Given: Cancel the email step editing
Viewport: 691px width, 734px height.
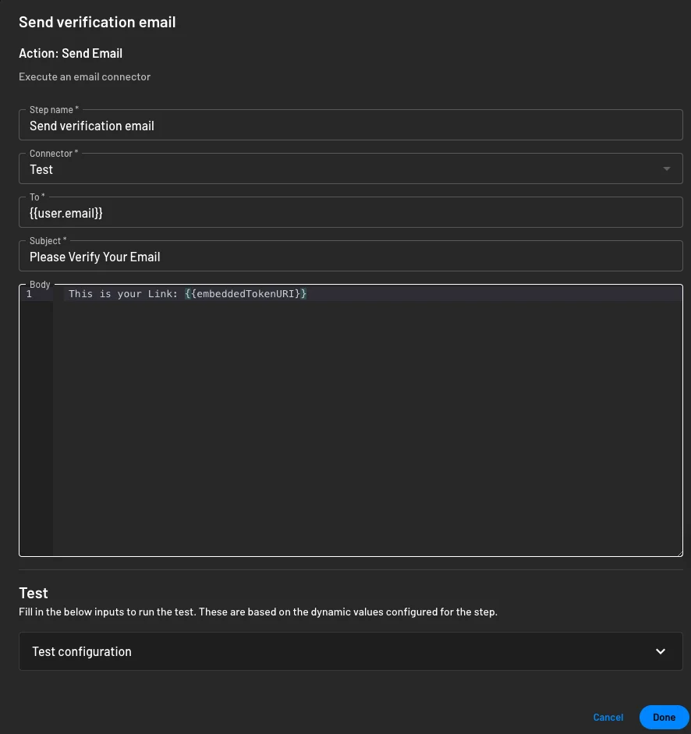Looking at the screenshot, I should (x=608, y=717).
